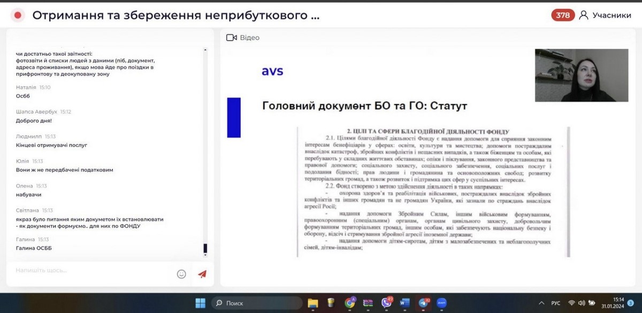Open Google Chrome from the taskbar

pyautogui.click(x=349, y=303)
